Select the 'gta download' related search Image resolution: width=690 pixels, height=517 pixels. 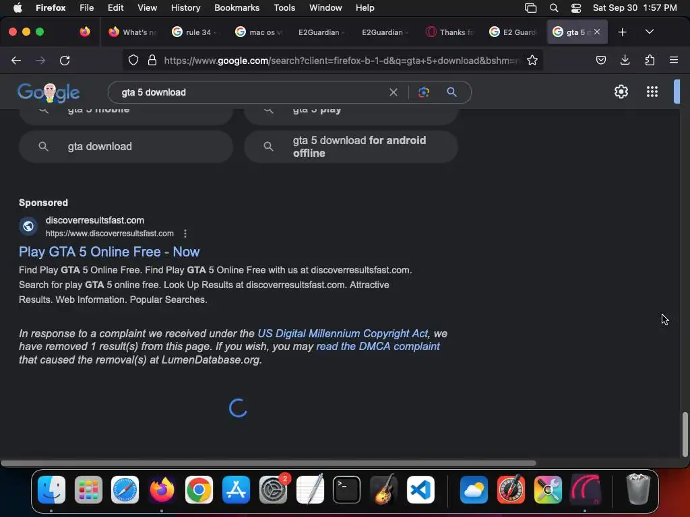tap(126, 146)
